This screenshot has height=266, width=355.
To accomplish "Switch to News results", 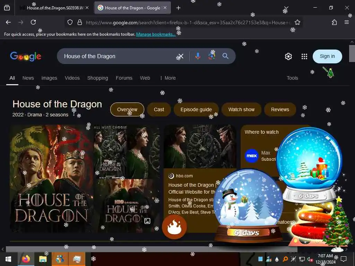I will [x=28, y=78].
